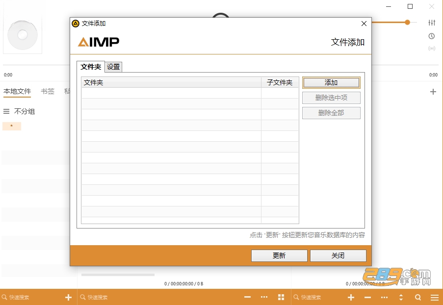This screenshot has width=443, height=305.
Task: Close the 文件添加 dialog
Action: (x=364, y=24)
